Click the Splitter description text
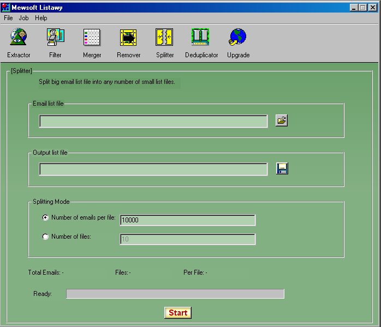The image size is (381, 327). point(107,82)
